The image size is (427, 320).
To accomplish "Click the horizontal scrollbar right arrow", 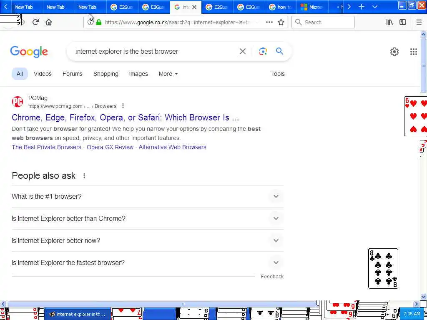I will [x=416, y=304].
